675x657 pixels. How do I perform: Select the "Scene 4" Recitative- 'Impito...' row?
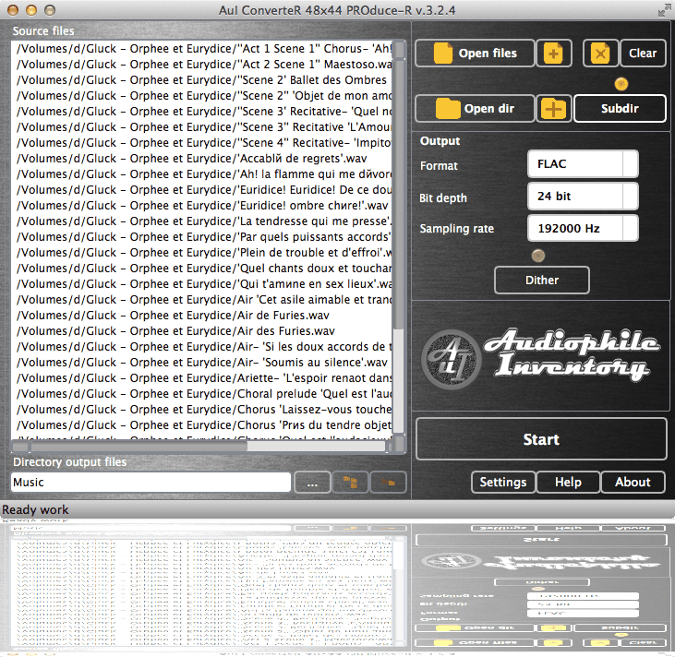tap(201, 143)
